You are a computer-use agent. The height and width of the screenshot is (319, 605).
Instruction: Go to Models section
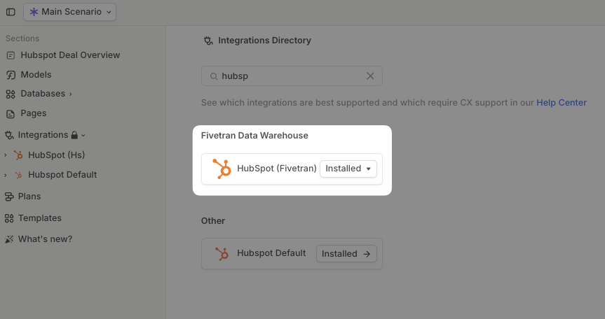point(36,75)
